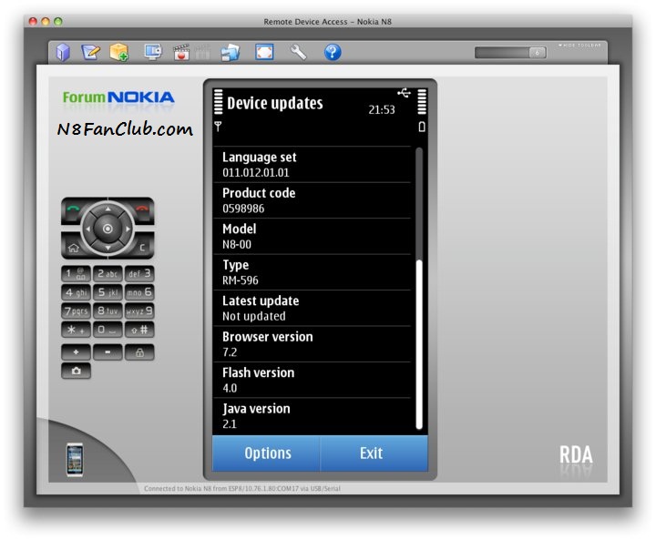
Task: Click the Forum Nokia logo
Action: 118,97
